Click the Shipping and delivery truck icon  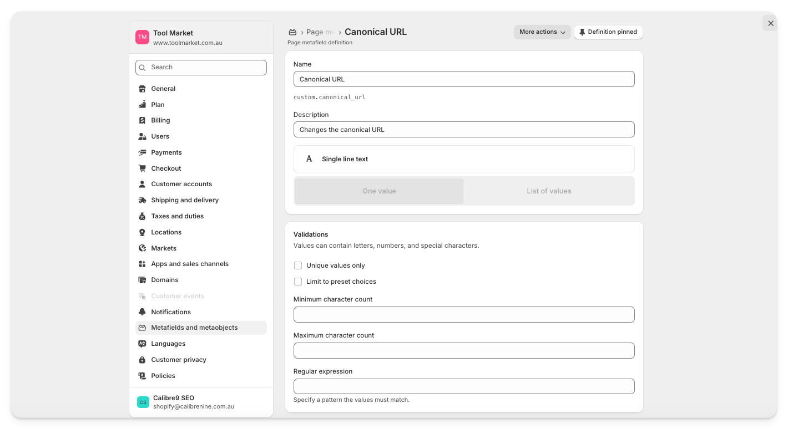click(x=142, y=200)
